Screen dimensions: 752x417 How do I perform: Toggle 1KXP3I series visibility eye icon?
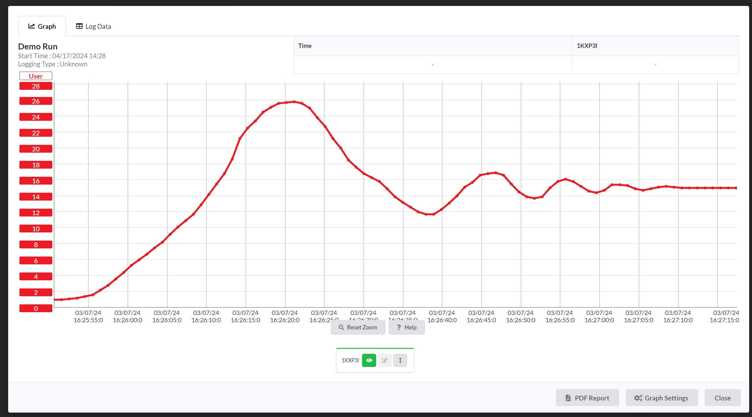369,360
